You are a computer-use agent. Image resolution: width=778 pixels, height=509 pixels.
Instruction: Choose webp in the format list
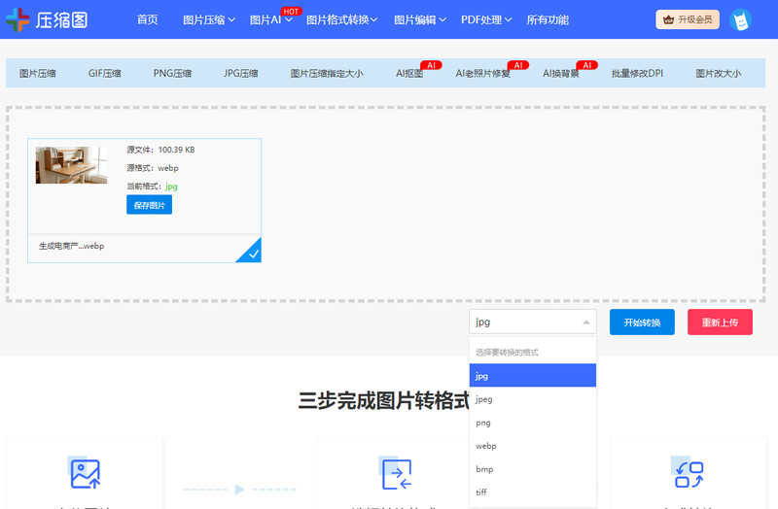[486, 446]
